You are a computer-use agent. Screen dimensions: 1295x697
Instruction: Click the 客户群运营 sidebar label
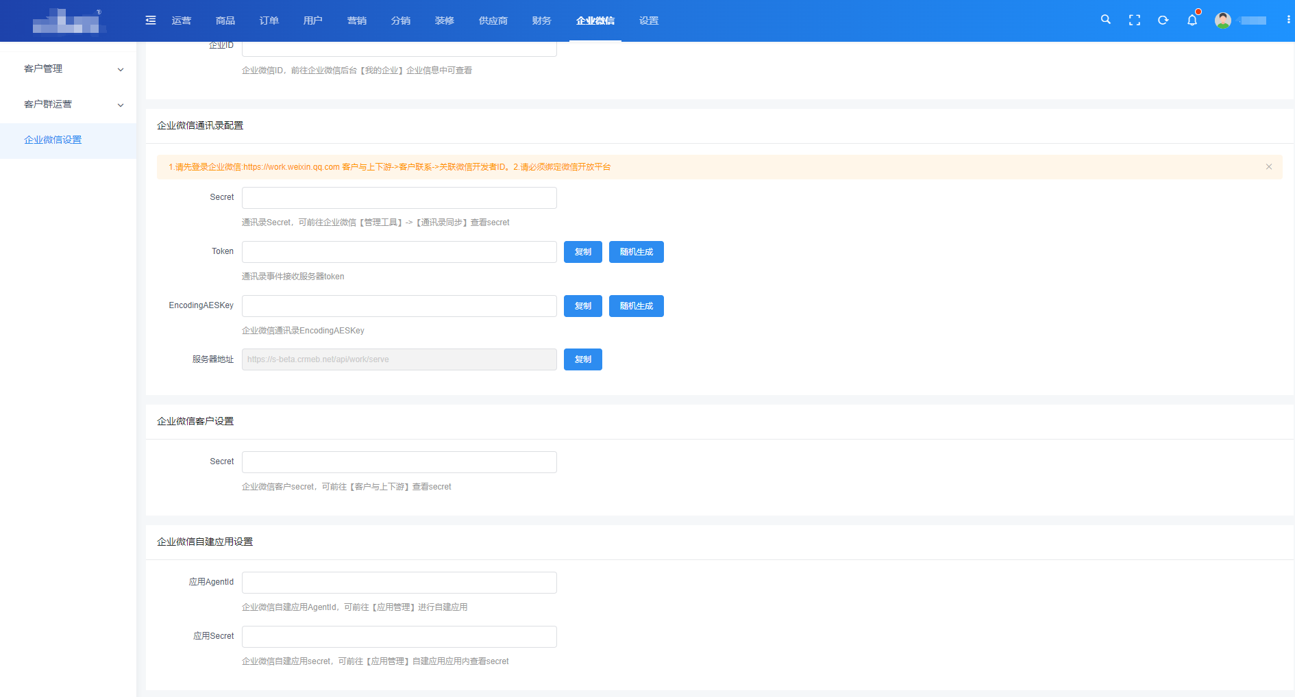click(x=48, y=104)
